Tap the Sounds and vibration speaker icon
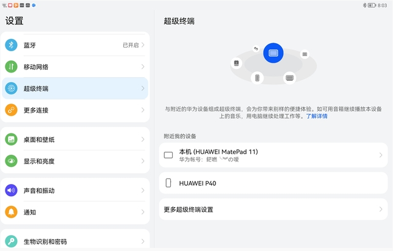393x251 pixels. (x=11, y=191)
